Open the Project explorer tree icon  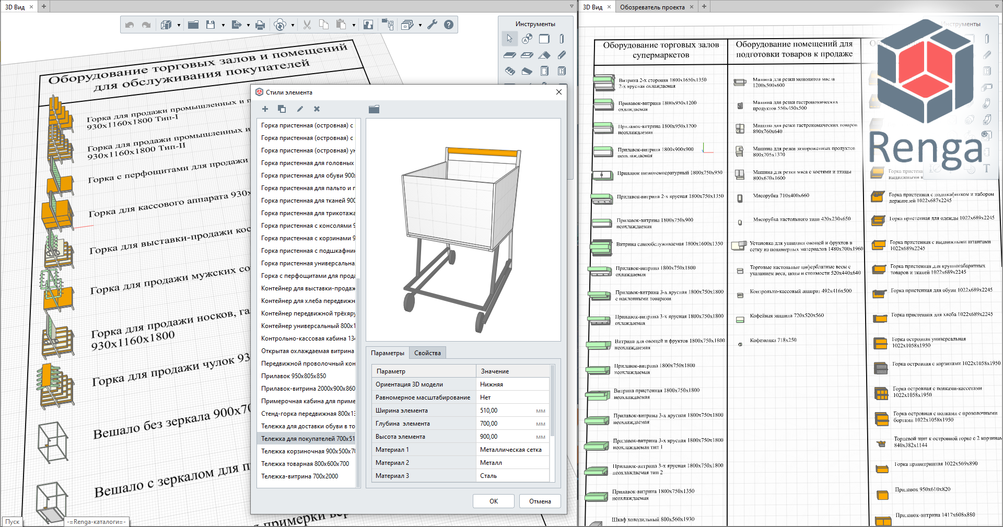387,25
